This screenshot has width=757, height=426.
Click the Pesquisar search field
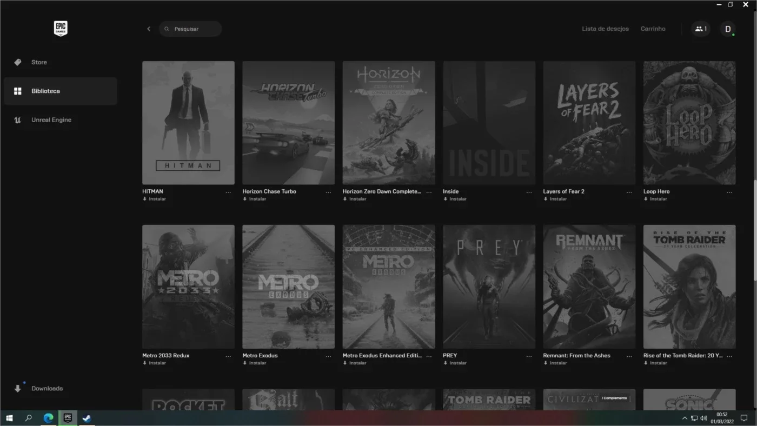[190, 29]
